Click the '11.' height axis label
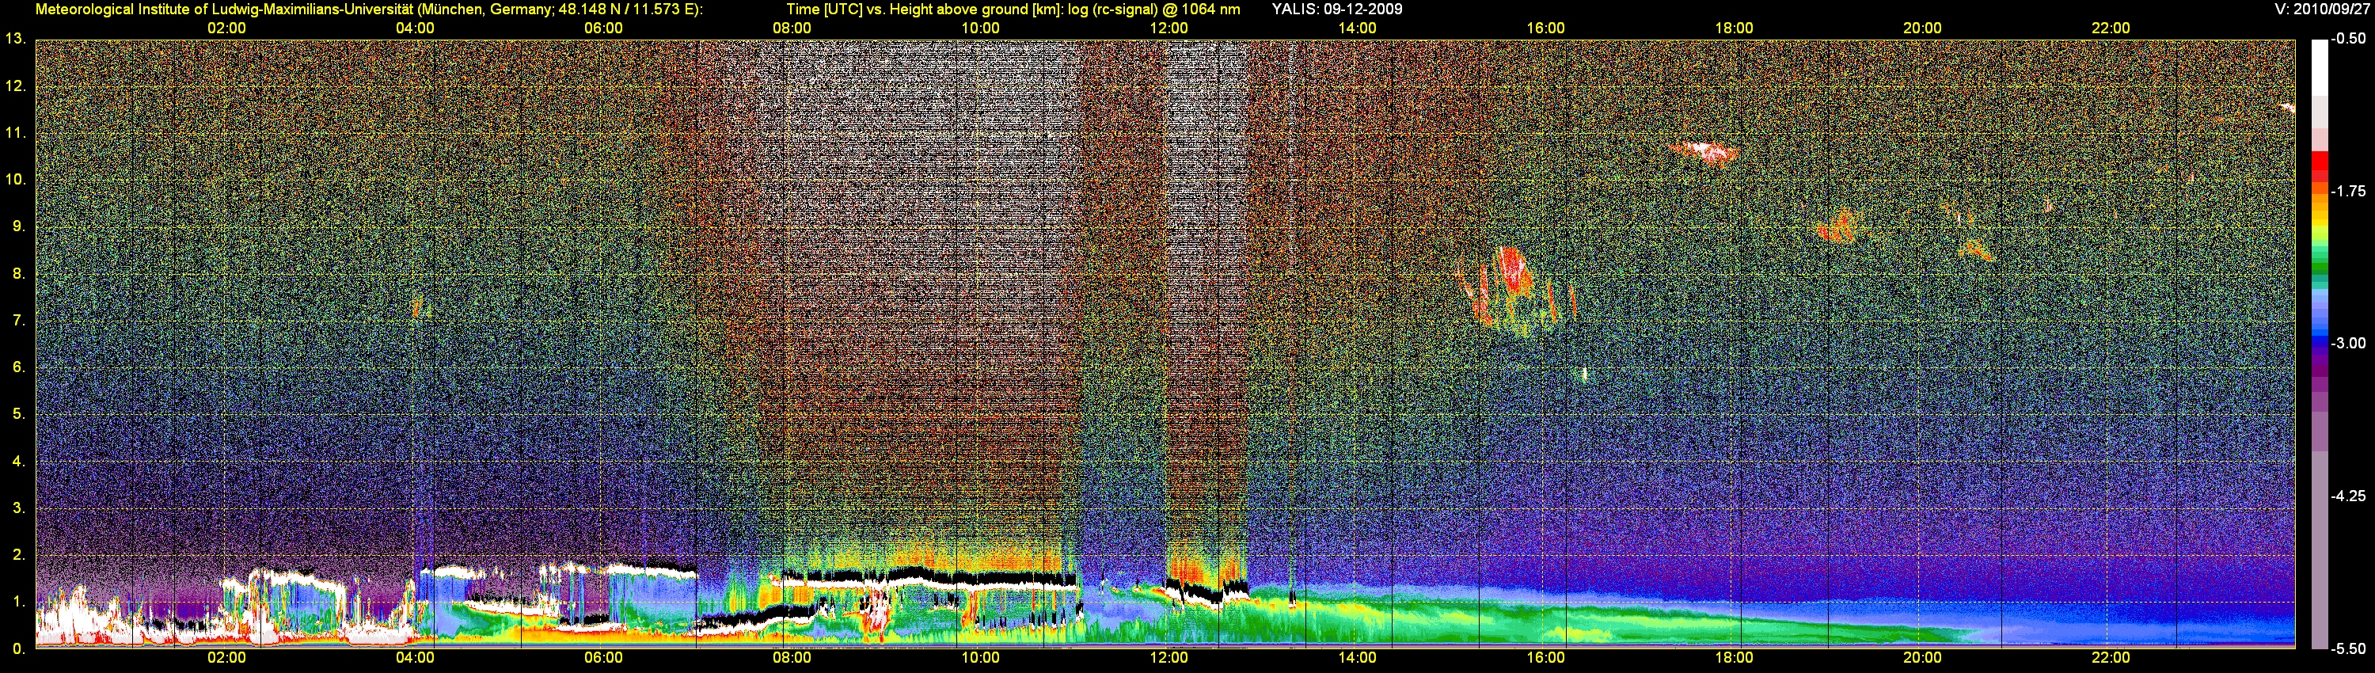This screenshot has height=673, width=2375. (x=15, y=133)
